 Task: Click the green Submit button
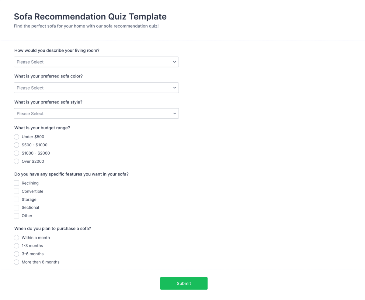pos(184,283)
